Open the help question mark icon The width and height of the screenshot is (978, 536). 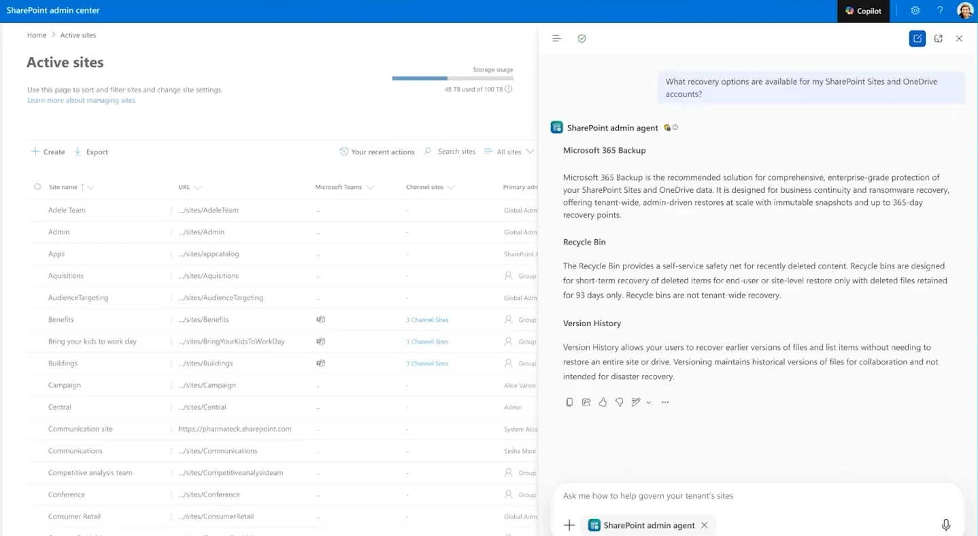click(x=940, y=11)
